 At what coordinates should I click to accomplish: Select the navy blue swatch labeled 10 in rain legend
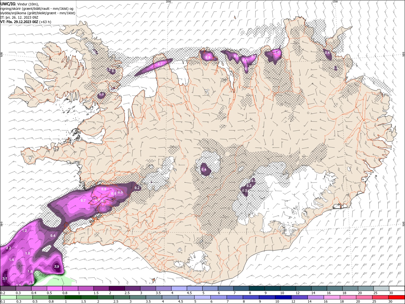coord(283,297)
